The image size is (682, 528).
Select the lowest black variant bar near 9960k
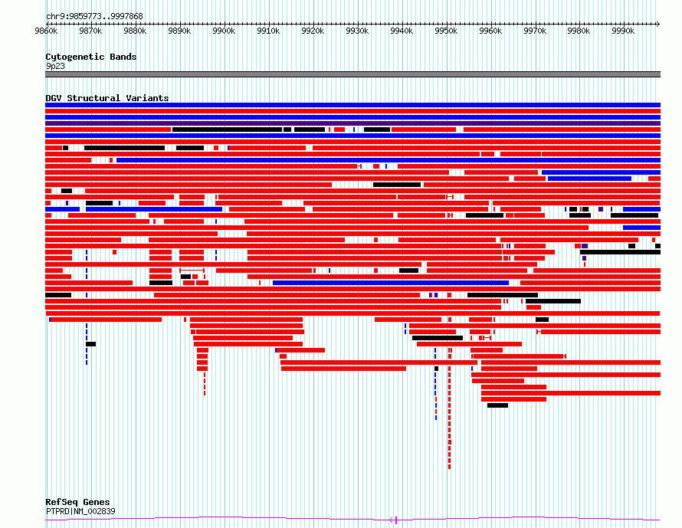click(x=497, y=405)
